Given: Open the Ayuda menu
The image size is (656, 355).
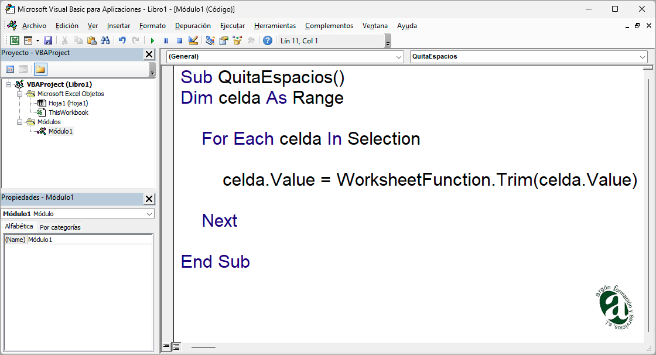Looking at the screenshot, I should click(x=407, y=26).
